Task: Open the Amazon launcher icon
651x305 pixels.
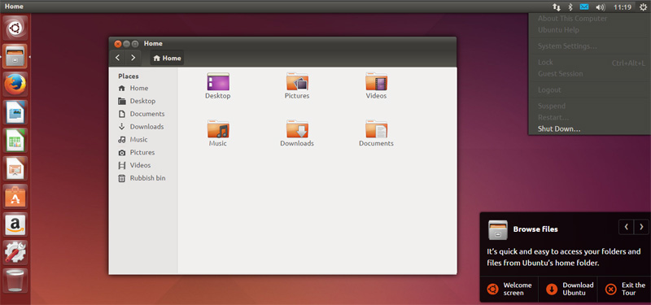Action: point(15,224)
